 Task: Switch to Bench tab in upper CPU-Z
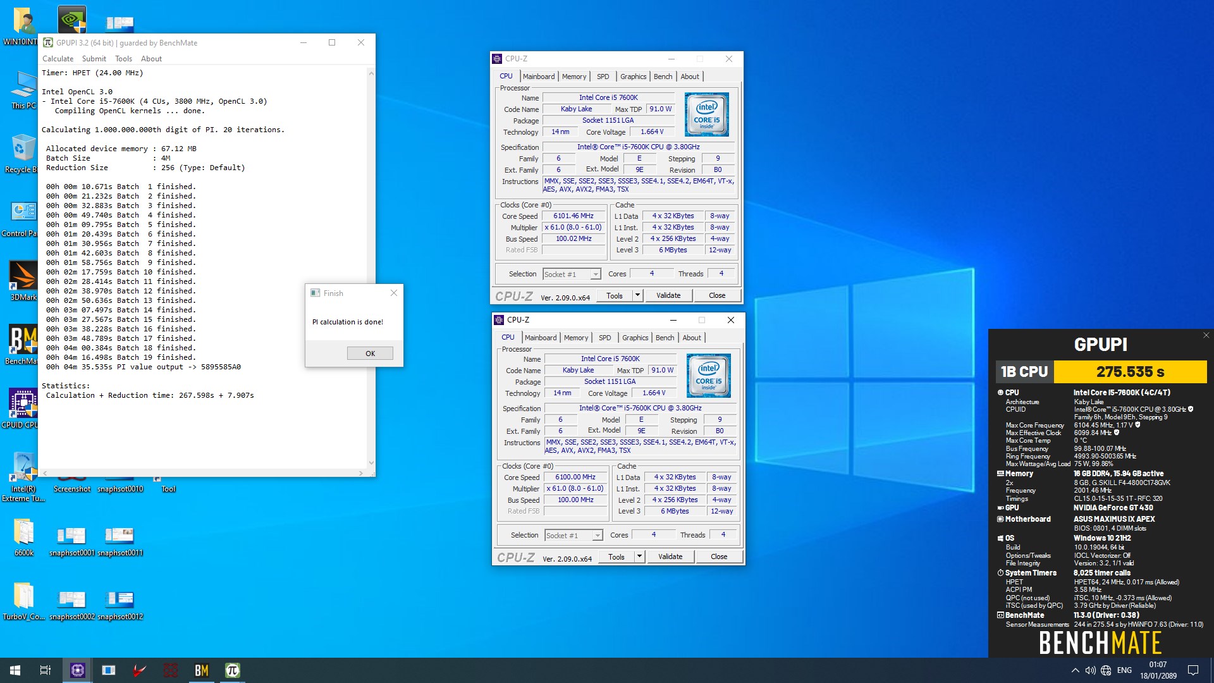tap(663, 77)
